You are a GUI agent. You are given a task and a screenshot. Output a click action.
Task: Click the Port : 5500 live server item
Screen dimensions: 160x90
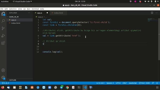(144, 83)
